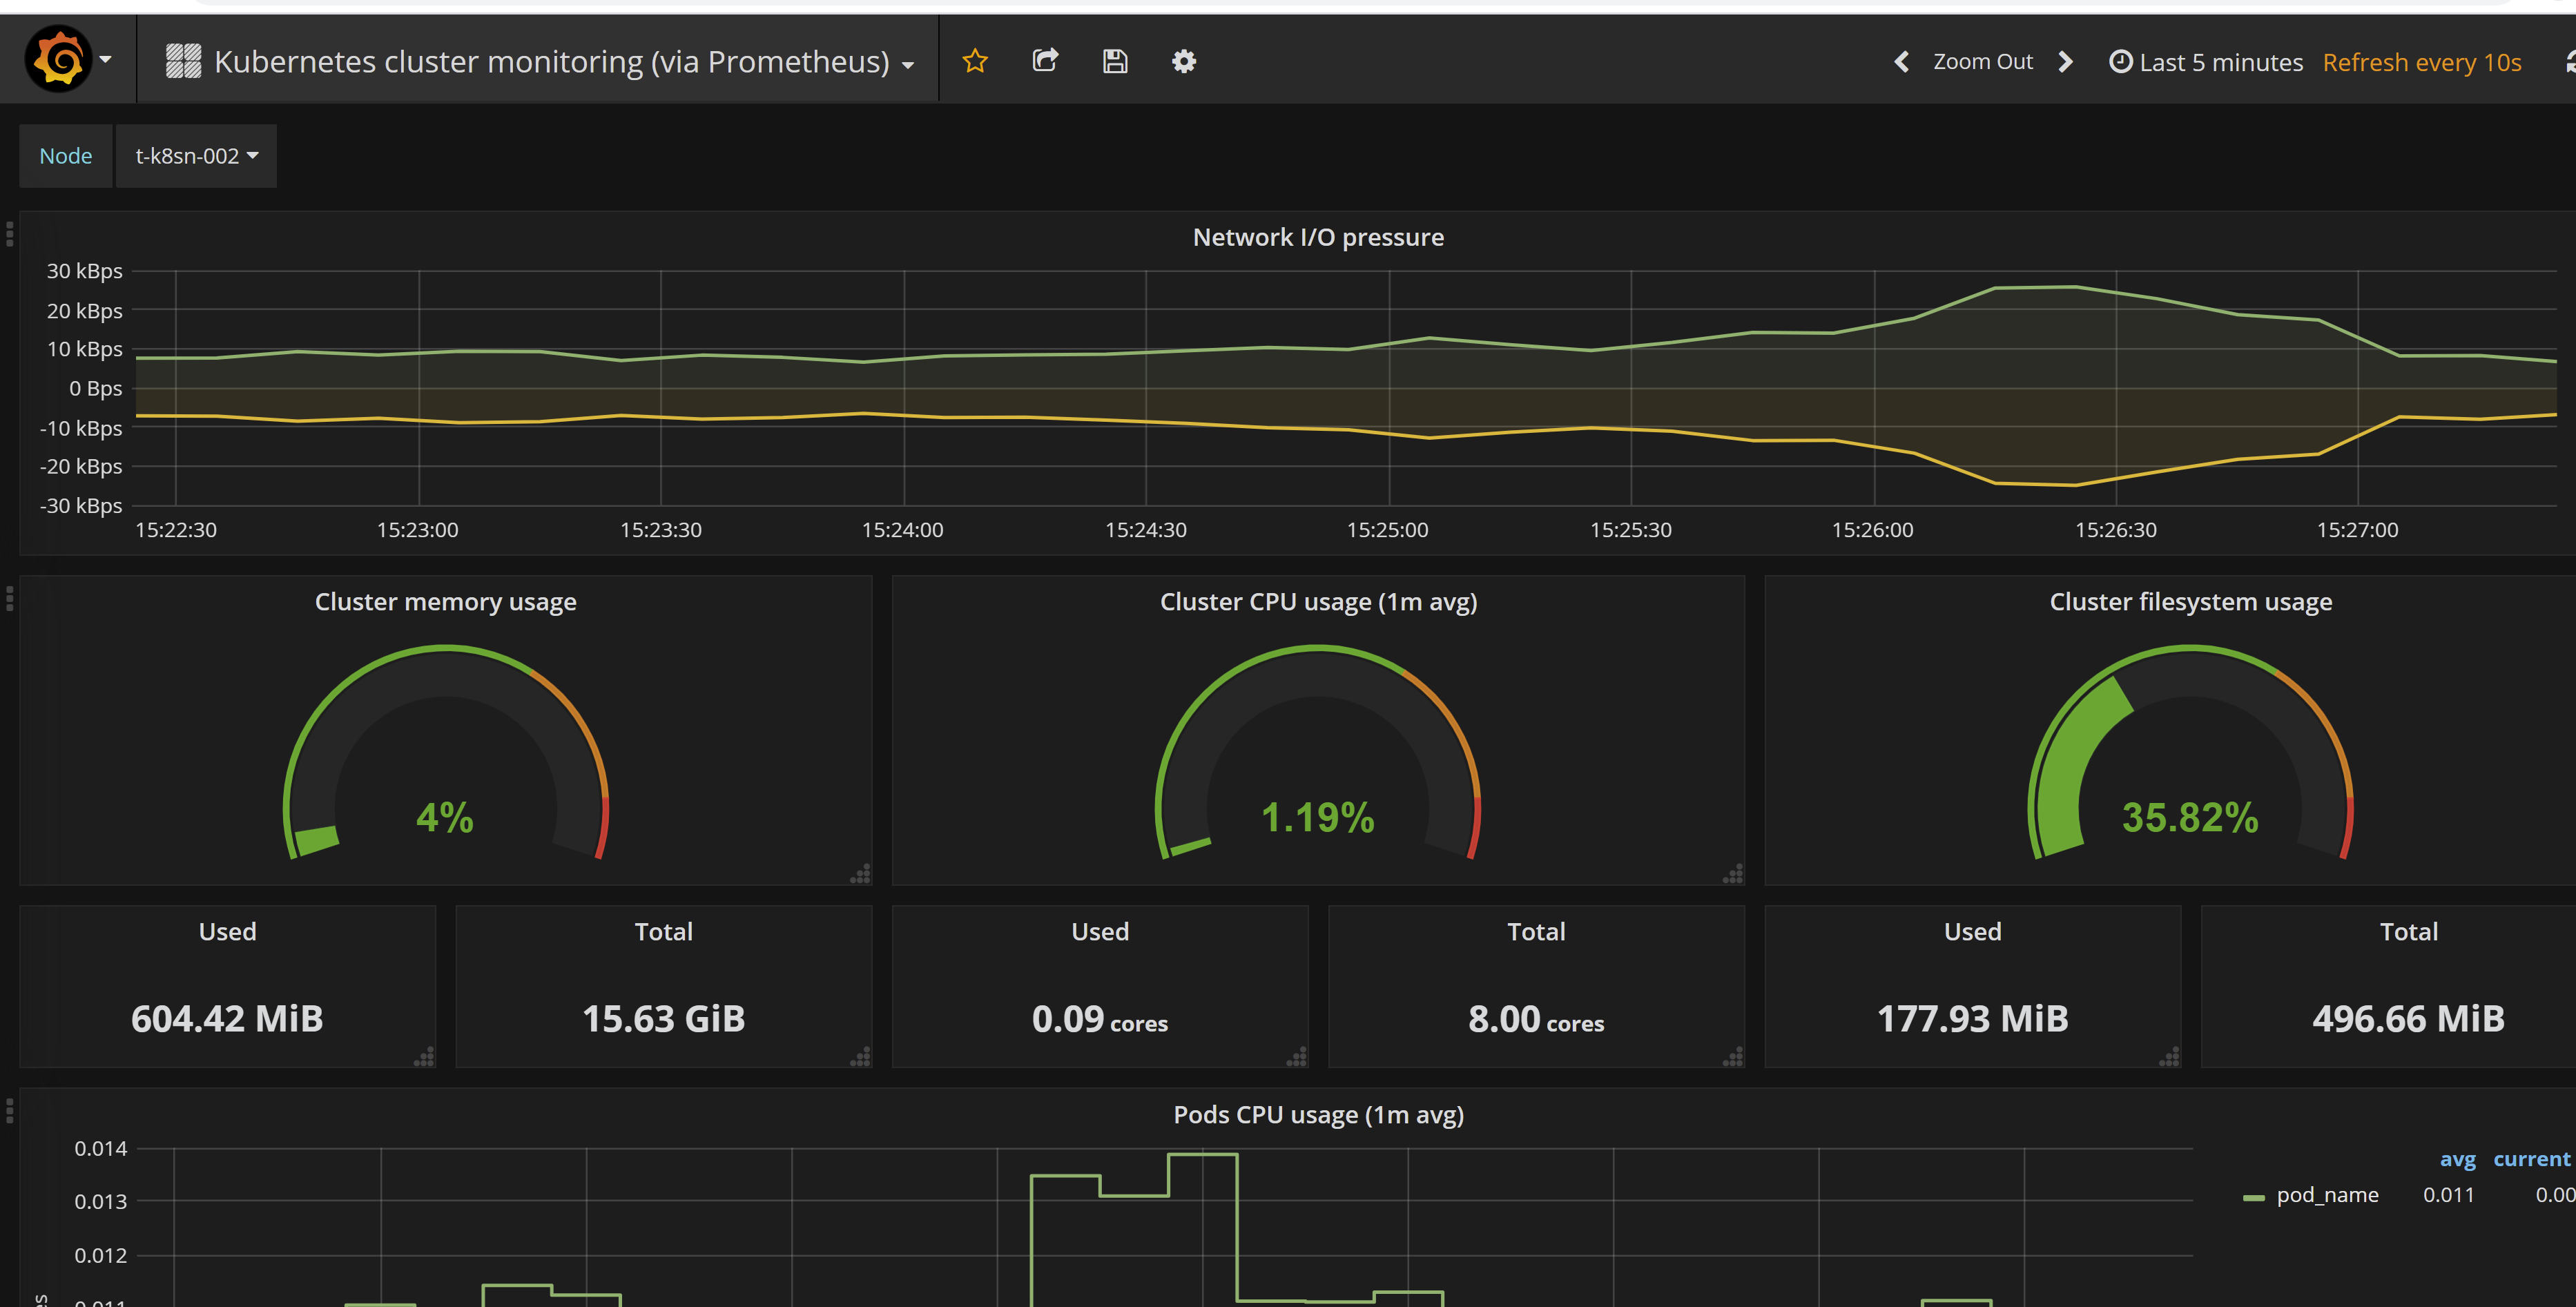Sort legend by avg column
This screenshot has width=2576, height=1307.
(2457, 1159)
